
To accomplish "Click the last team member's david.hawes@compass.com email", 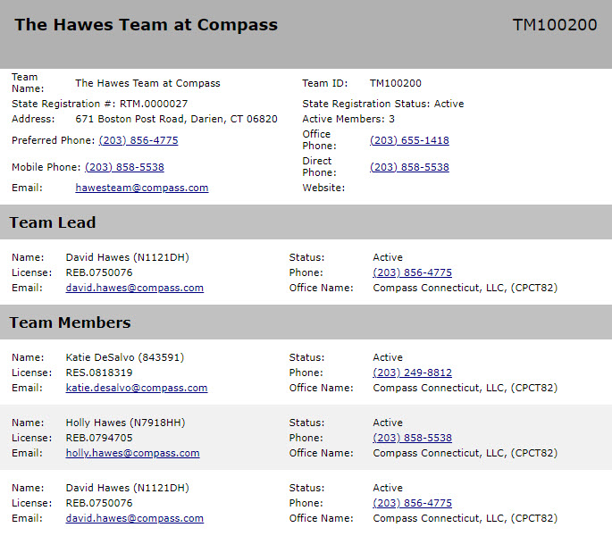I will pos(135,518).
